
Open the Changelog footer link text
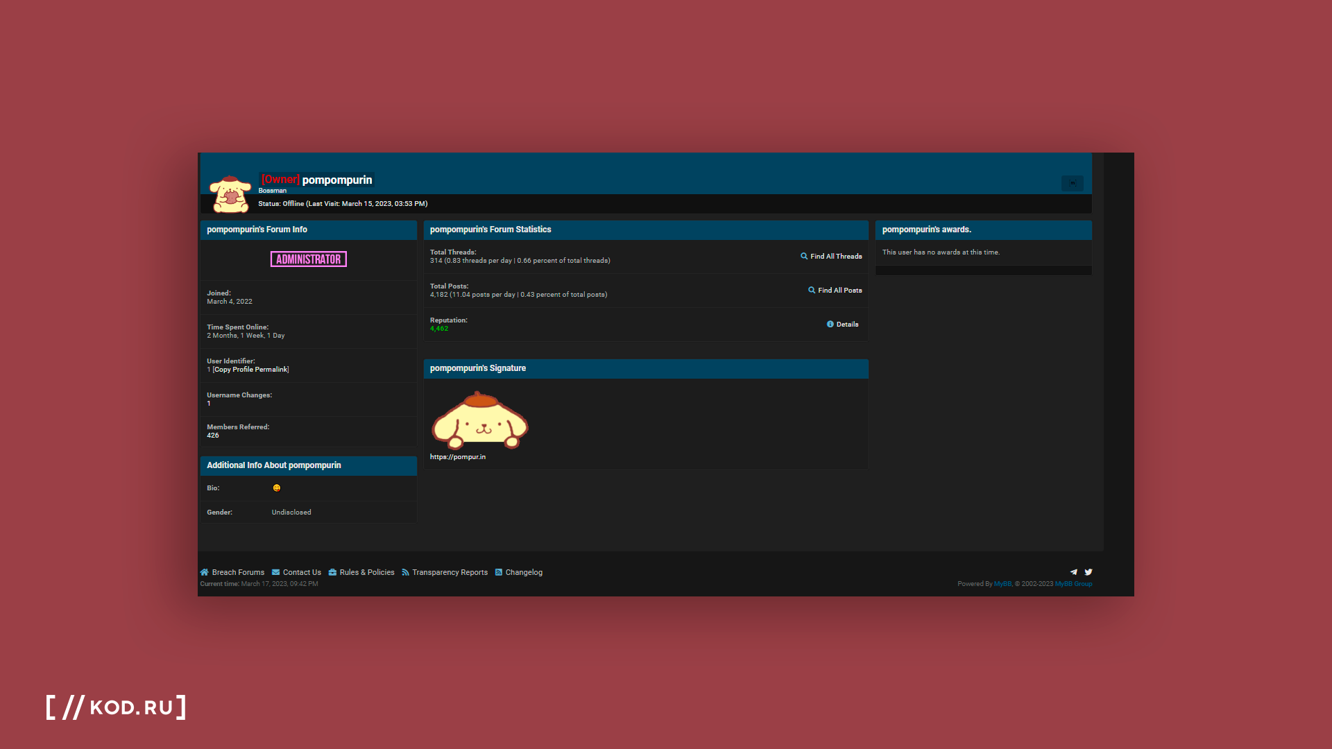tap(524, 572)
